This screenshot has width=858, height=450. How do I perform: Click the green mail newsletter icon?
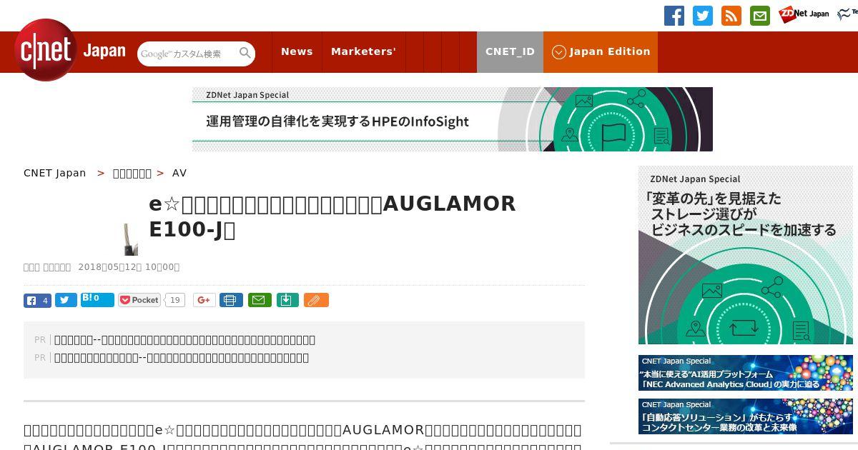760,16
